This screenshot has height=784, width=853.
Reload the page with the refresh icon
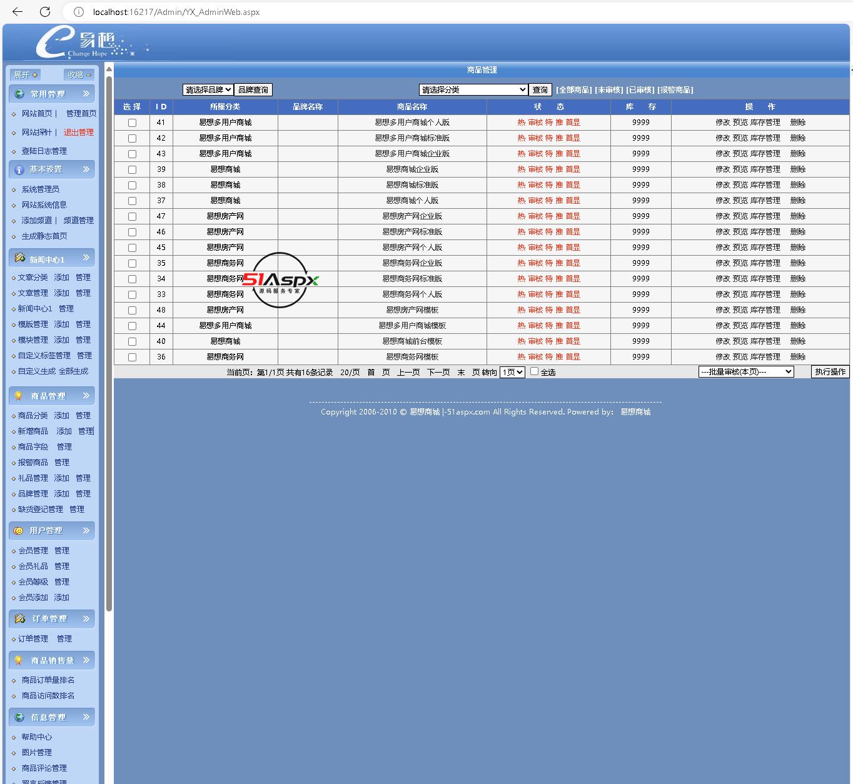click(45, 12)
